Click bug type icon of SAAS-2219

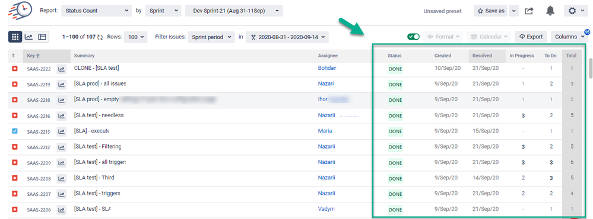pos(15,84)
